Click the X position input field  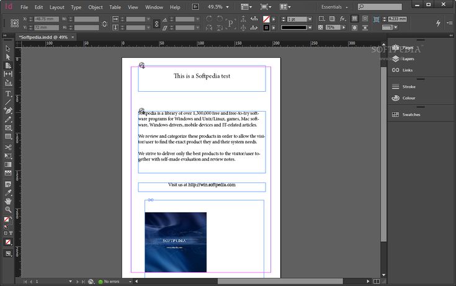click(47, 19)
